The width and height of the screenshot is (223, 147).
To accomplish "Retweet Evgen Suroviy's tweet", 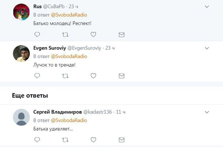I will (x=65, y=76).
